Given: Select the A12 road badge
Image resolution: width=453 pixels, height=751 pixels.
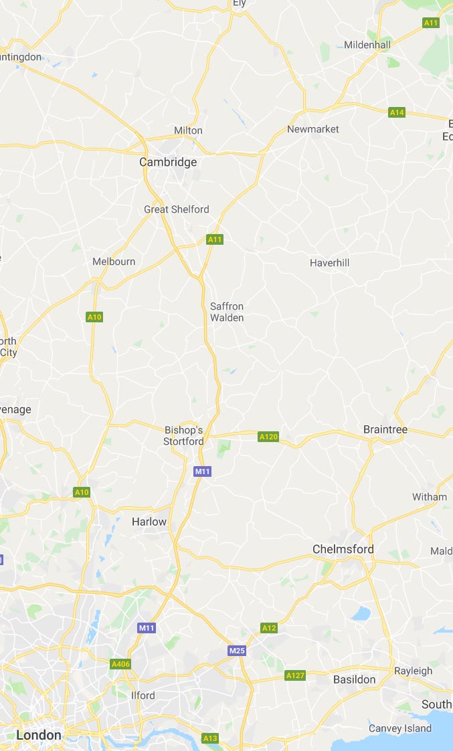Looking at the screenshot, I should pos(269,628).
